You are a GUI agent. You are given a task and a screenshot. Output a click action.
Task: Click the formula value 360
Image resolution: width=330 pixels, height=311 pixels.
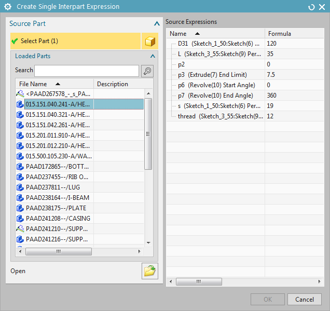[x=272, y=96]
